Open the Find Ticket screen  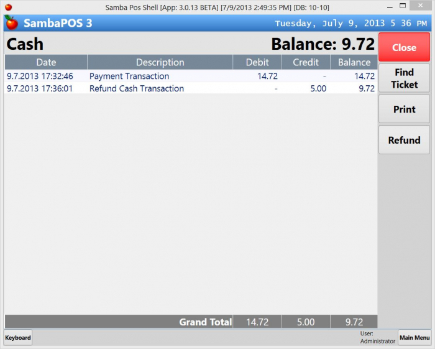[x=404, y=78]
